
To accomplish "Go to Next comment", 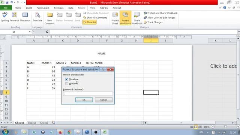I will pyautogui.click(x=78, y=17).
